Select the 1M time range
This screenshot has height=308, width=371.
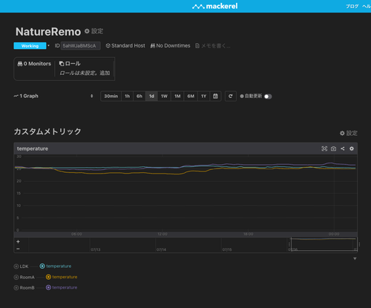[177, 96]
